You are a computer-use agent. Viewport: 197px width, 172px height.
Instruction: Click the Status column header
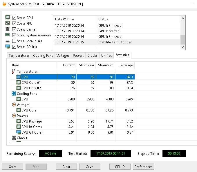click(x=139, y=19)
